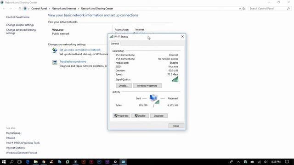
Task: Click the Wireless Properties button
Action: pyautogui.click(x=147, y=86)
